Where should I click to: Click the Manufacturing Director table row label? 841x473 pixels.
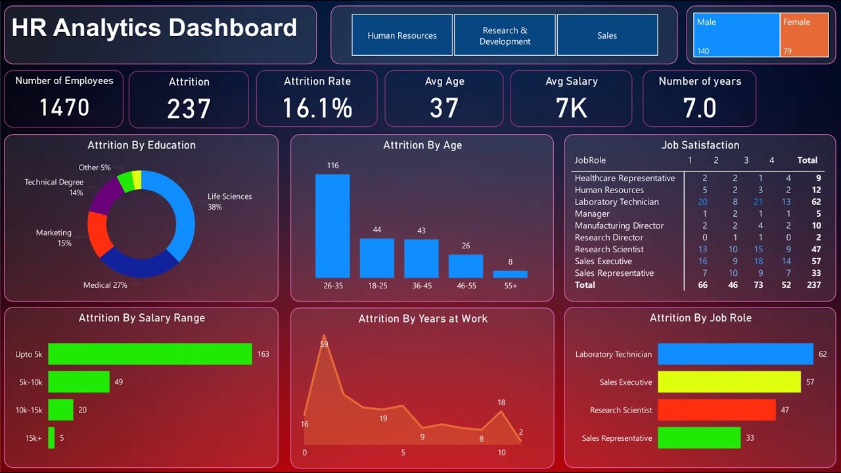[619, 225]
